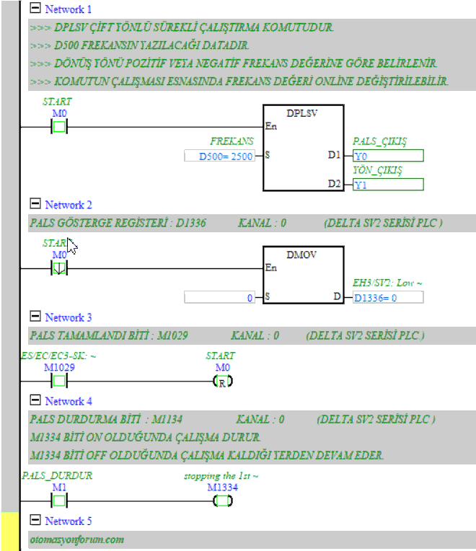
Task: Select the DPLSV function block
Action: [x=302, y=148]
